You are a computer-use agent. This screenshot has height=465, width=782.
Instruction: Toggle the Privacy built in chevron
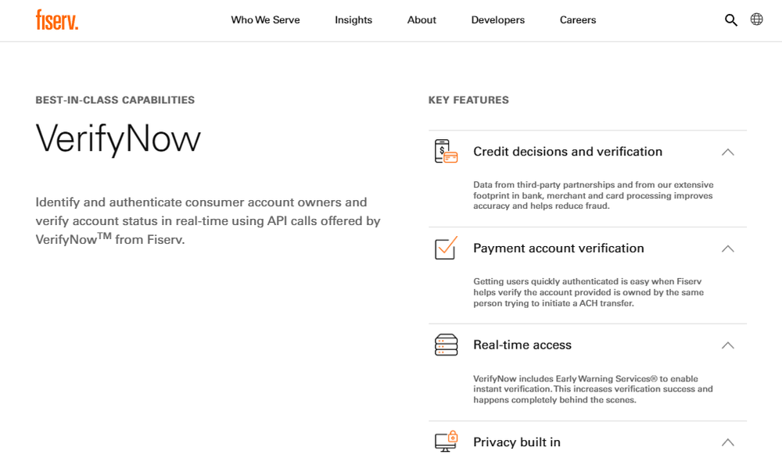(727, 442)
